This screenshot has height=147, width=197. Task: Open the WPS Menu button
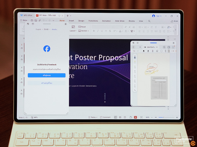click(24, 20)
